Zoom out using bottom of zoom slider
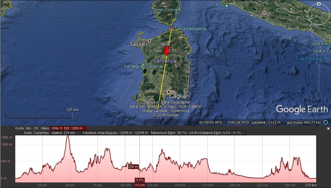The width and height of the screenshot is (331, 188). coord(319,96)
